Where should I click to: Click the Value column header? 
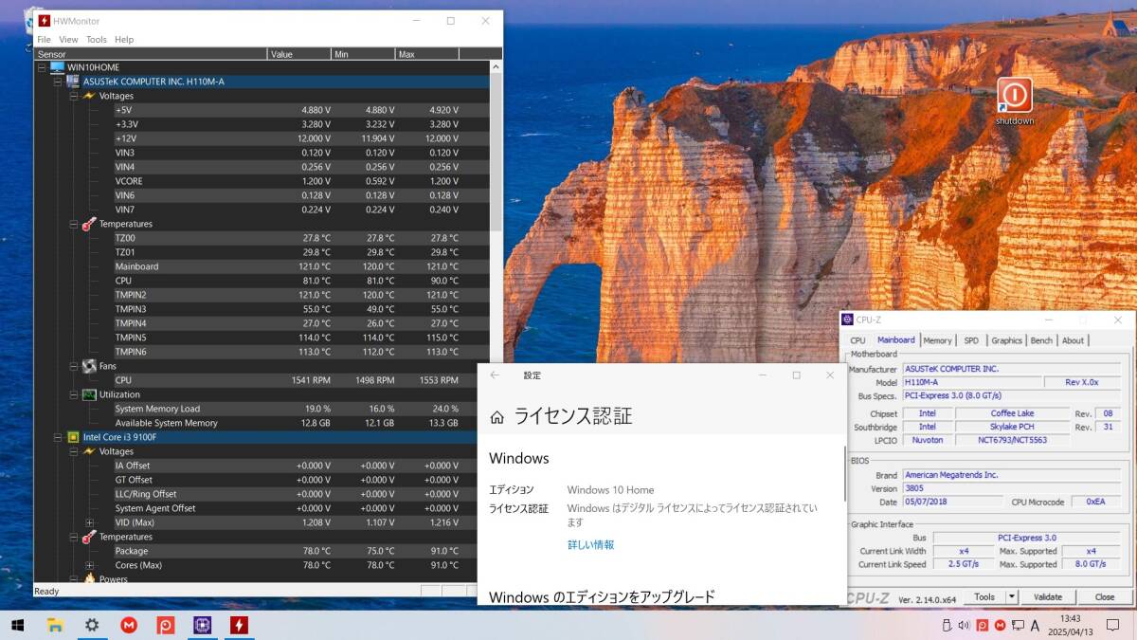pos(299,54)
